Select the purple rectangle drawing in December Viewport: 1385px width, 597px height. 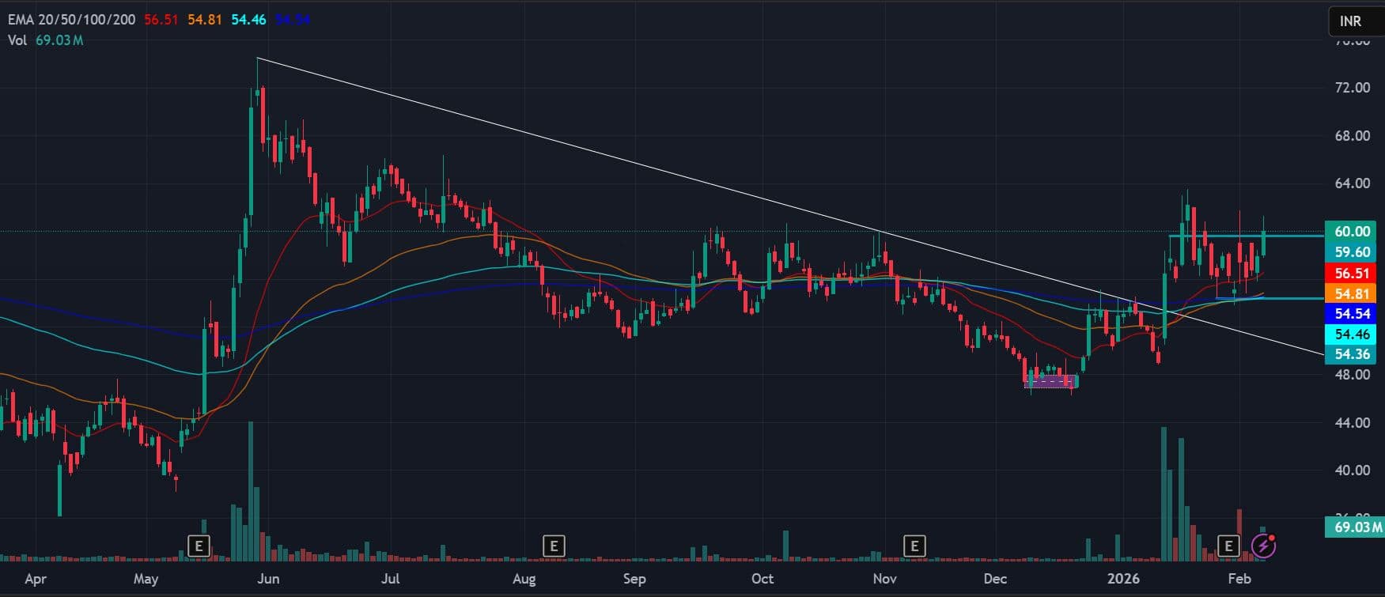click(x=1050, y=381)
